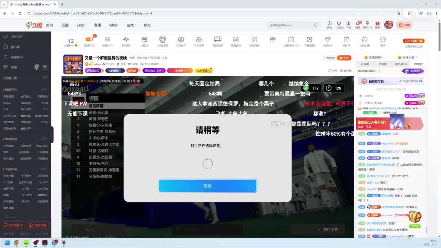
Task: Open 关注 heart icon in header
Action: point(339,23)
